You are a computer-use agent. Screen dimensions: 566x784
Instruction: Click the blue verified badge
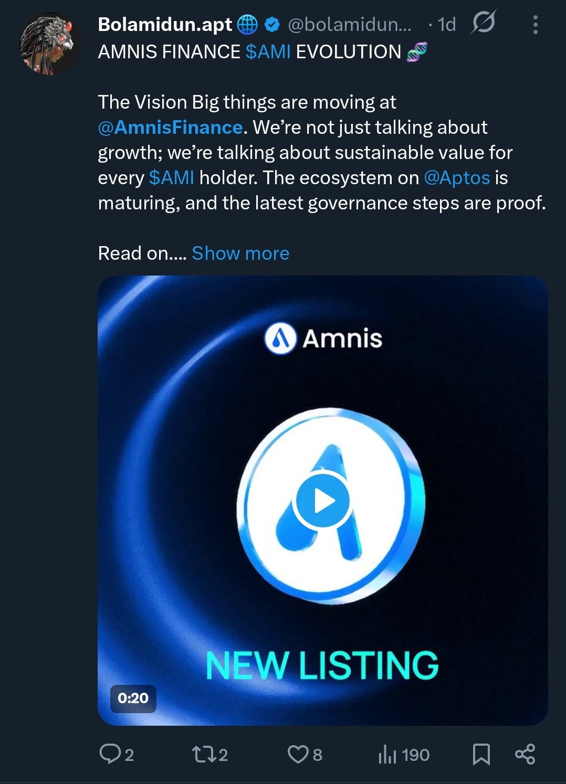click(x=271, y=24)
